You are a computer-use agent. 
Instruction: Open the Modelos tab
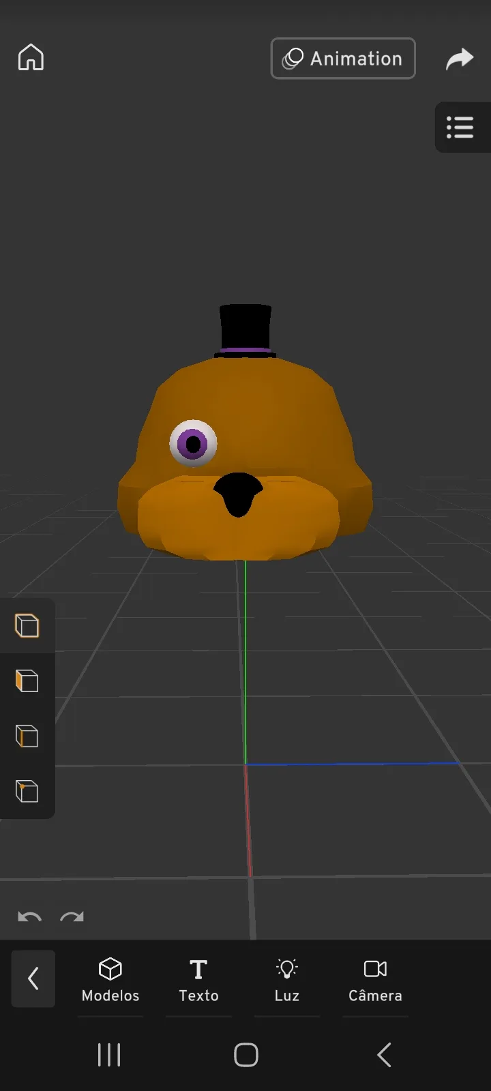(x=110, y=980)
